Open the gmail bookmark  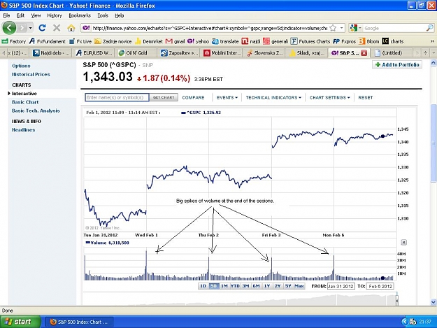pyautogui.click(x=175, y=41)
